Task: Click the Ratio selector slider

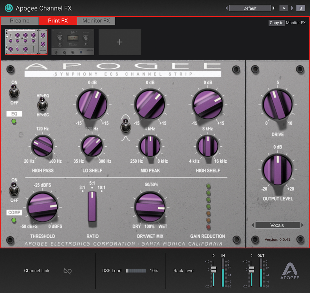Action: 92,207
